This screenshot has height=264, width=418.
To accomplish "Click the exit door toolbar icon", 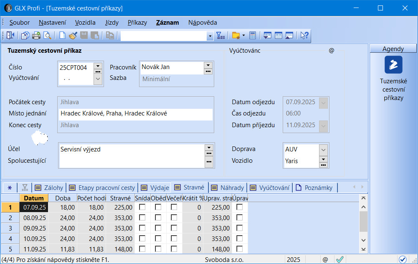I will [10, 36].
